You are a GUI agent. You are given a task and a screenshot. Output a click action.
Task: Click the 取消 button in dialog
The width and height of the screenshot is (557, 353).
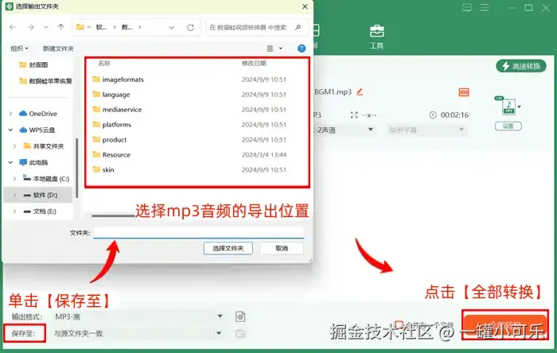282,248
